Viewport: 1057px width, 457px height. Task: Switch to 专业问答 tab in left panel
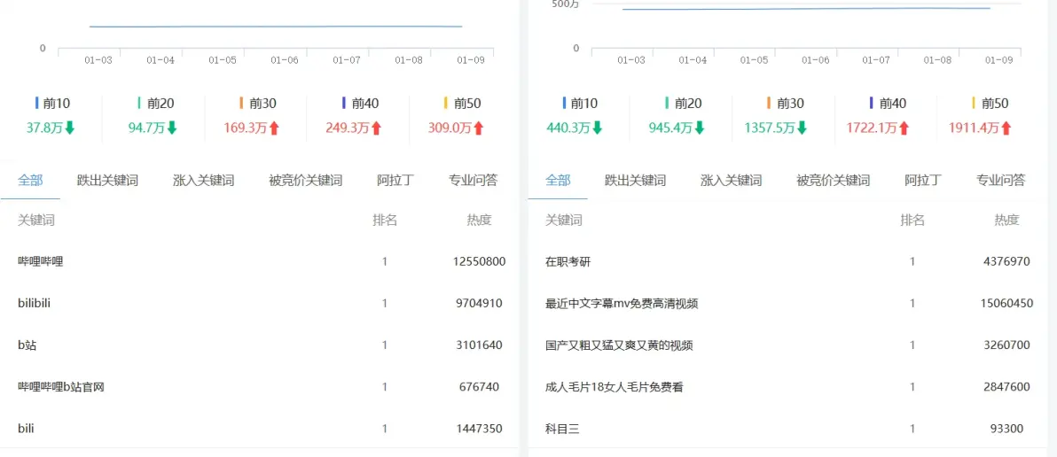474,181
